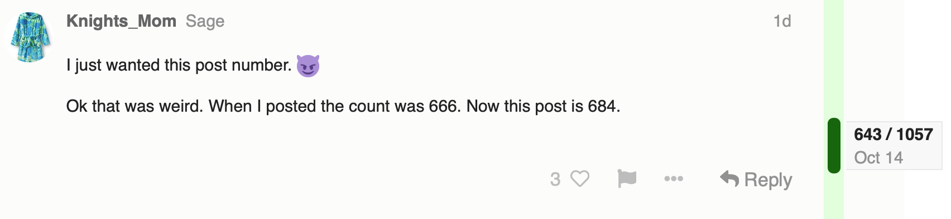Like the post with the heart icon

(x=580, y=179)
